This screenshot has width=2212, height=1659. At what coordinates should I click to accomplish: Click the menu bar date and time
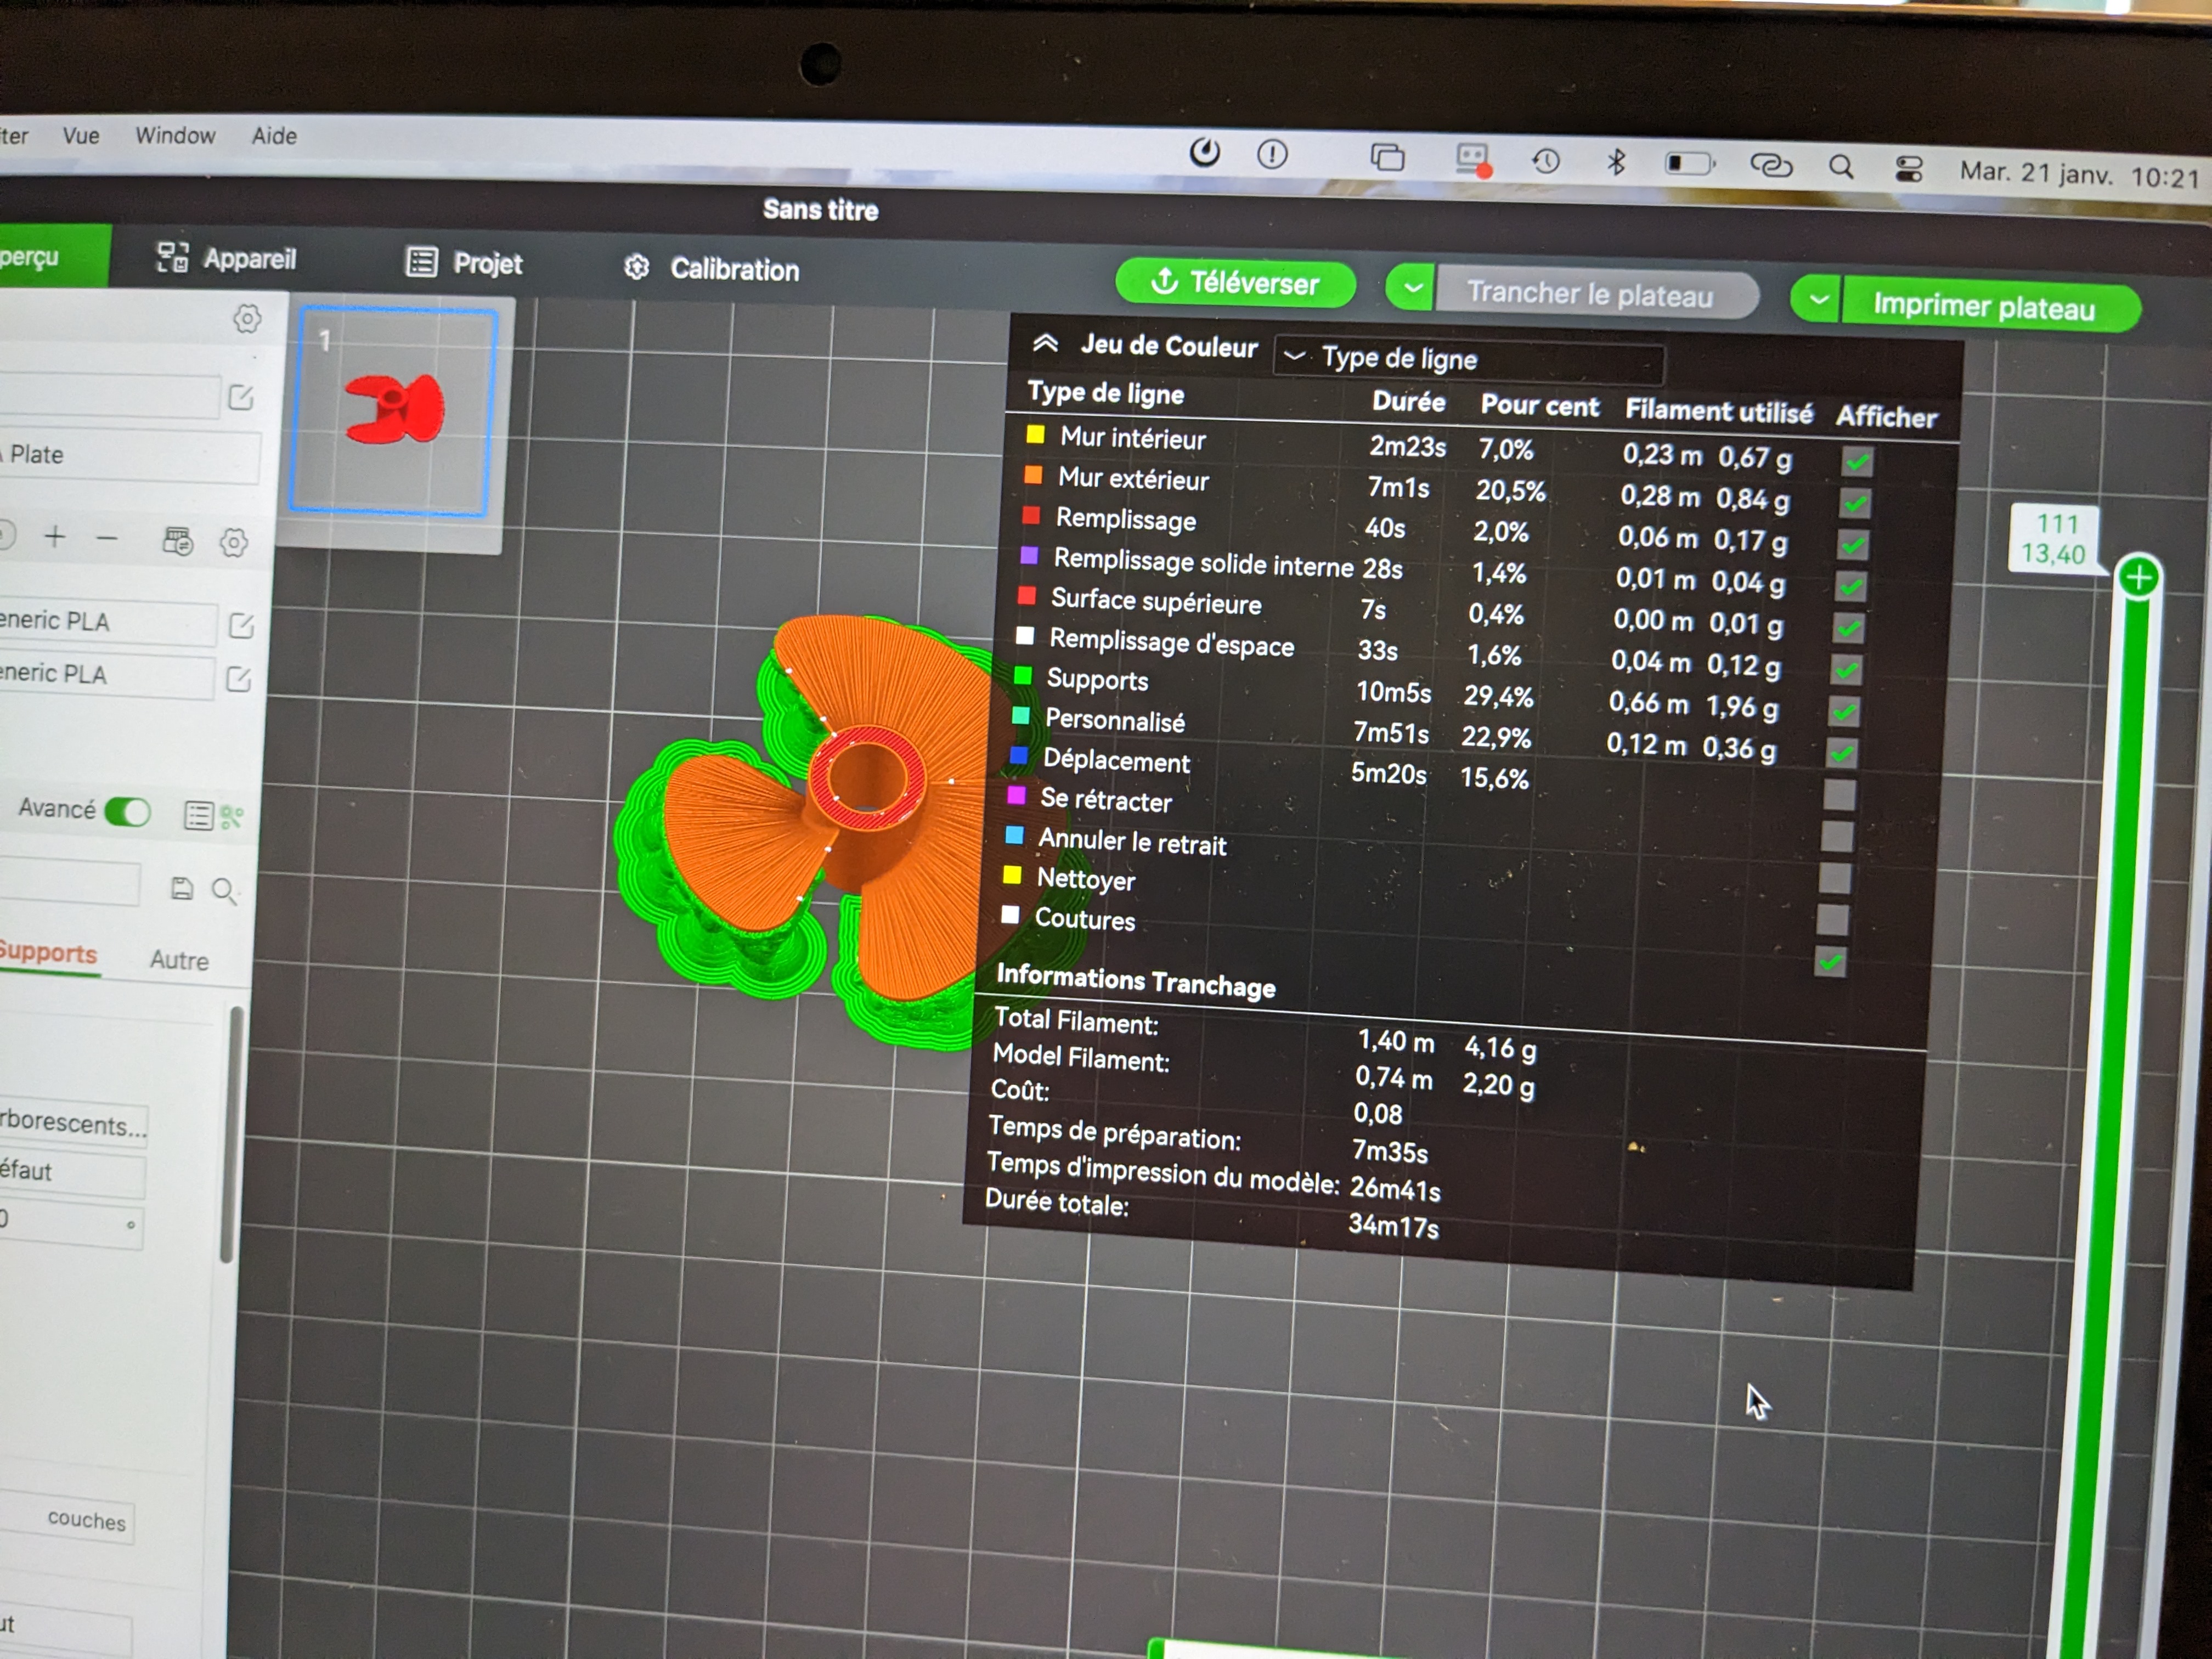click(x=2080, y=175)
